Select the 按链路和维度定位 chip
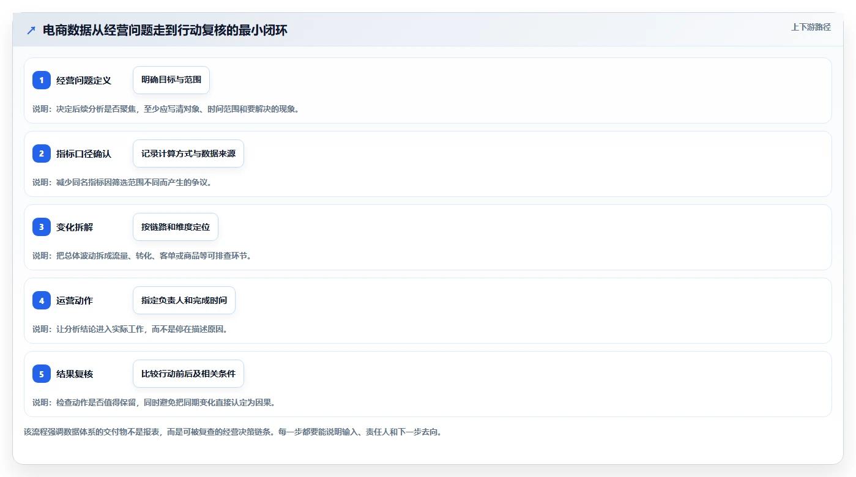 176,227
